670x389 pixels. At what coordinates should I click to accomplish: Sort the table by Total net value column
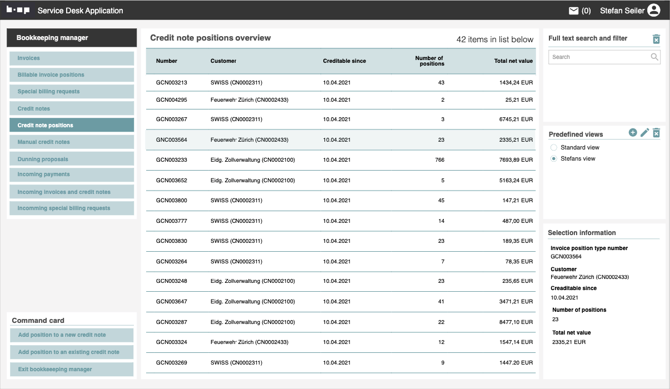click(x=513, y=61)
